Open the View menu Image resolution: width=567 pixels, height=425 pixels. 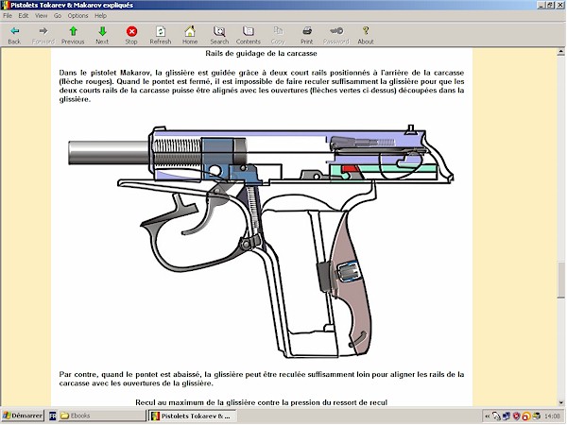coord(41,15)
